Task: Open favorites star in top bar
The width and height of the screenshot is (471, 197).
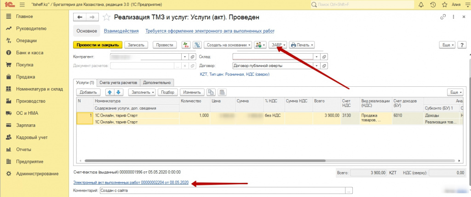Action: (445, 5)
